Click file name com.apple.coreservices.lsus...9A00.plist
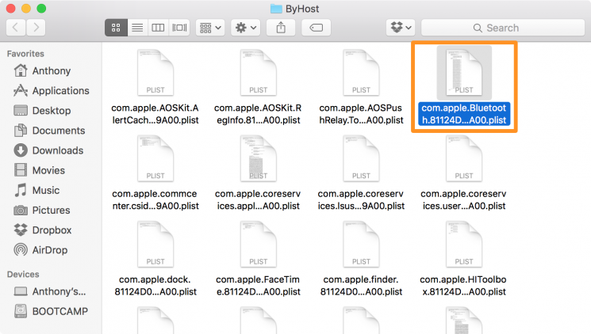 pos(361,199)
